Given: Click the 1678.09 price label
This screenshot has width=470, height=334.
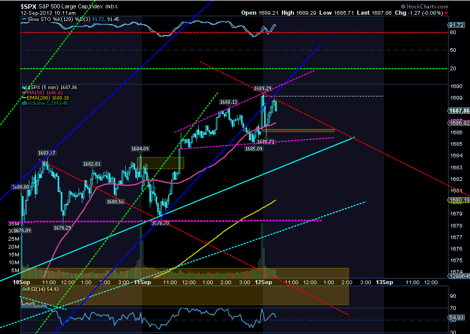Looking at the screenshot, I should [22, 231].
